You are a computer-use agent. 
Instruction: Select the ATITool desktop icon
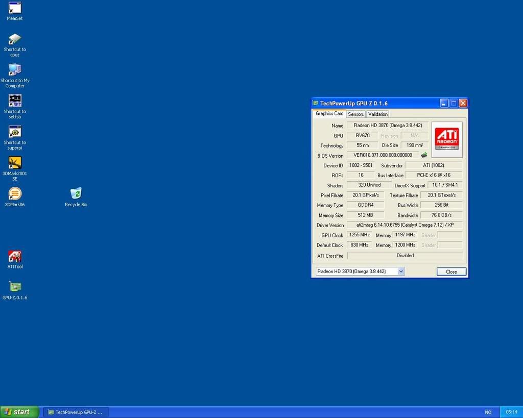point(15,259)
